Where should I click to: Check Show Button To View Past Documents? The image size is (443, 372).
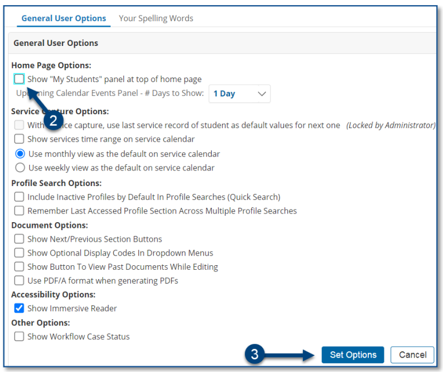19,266
